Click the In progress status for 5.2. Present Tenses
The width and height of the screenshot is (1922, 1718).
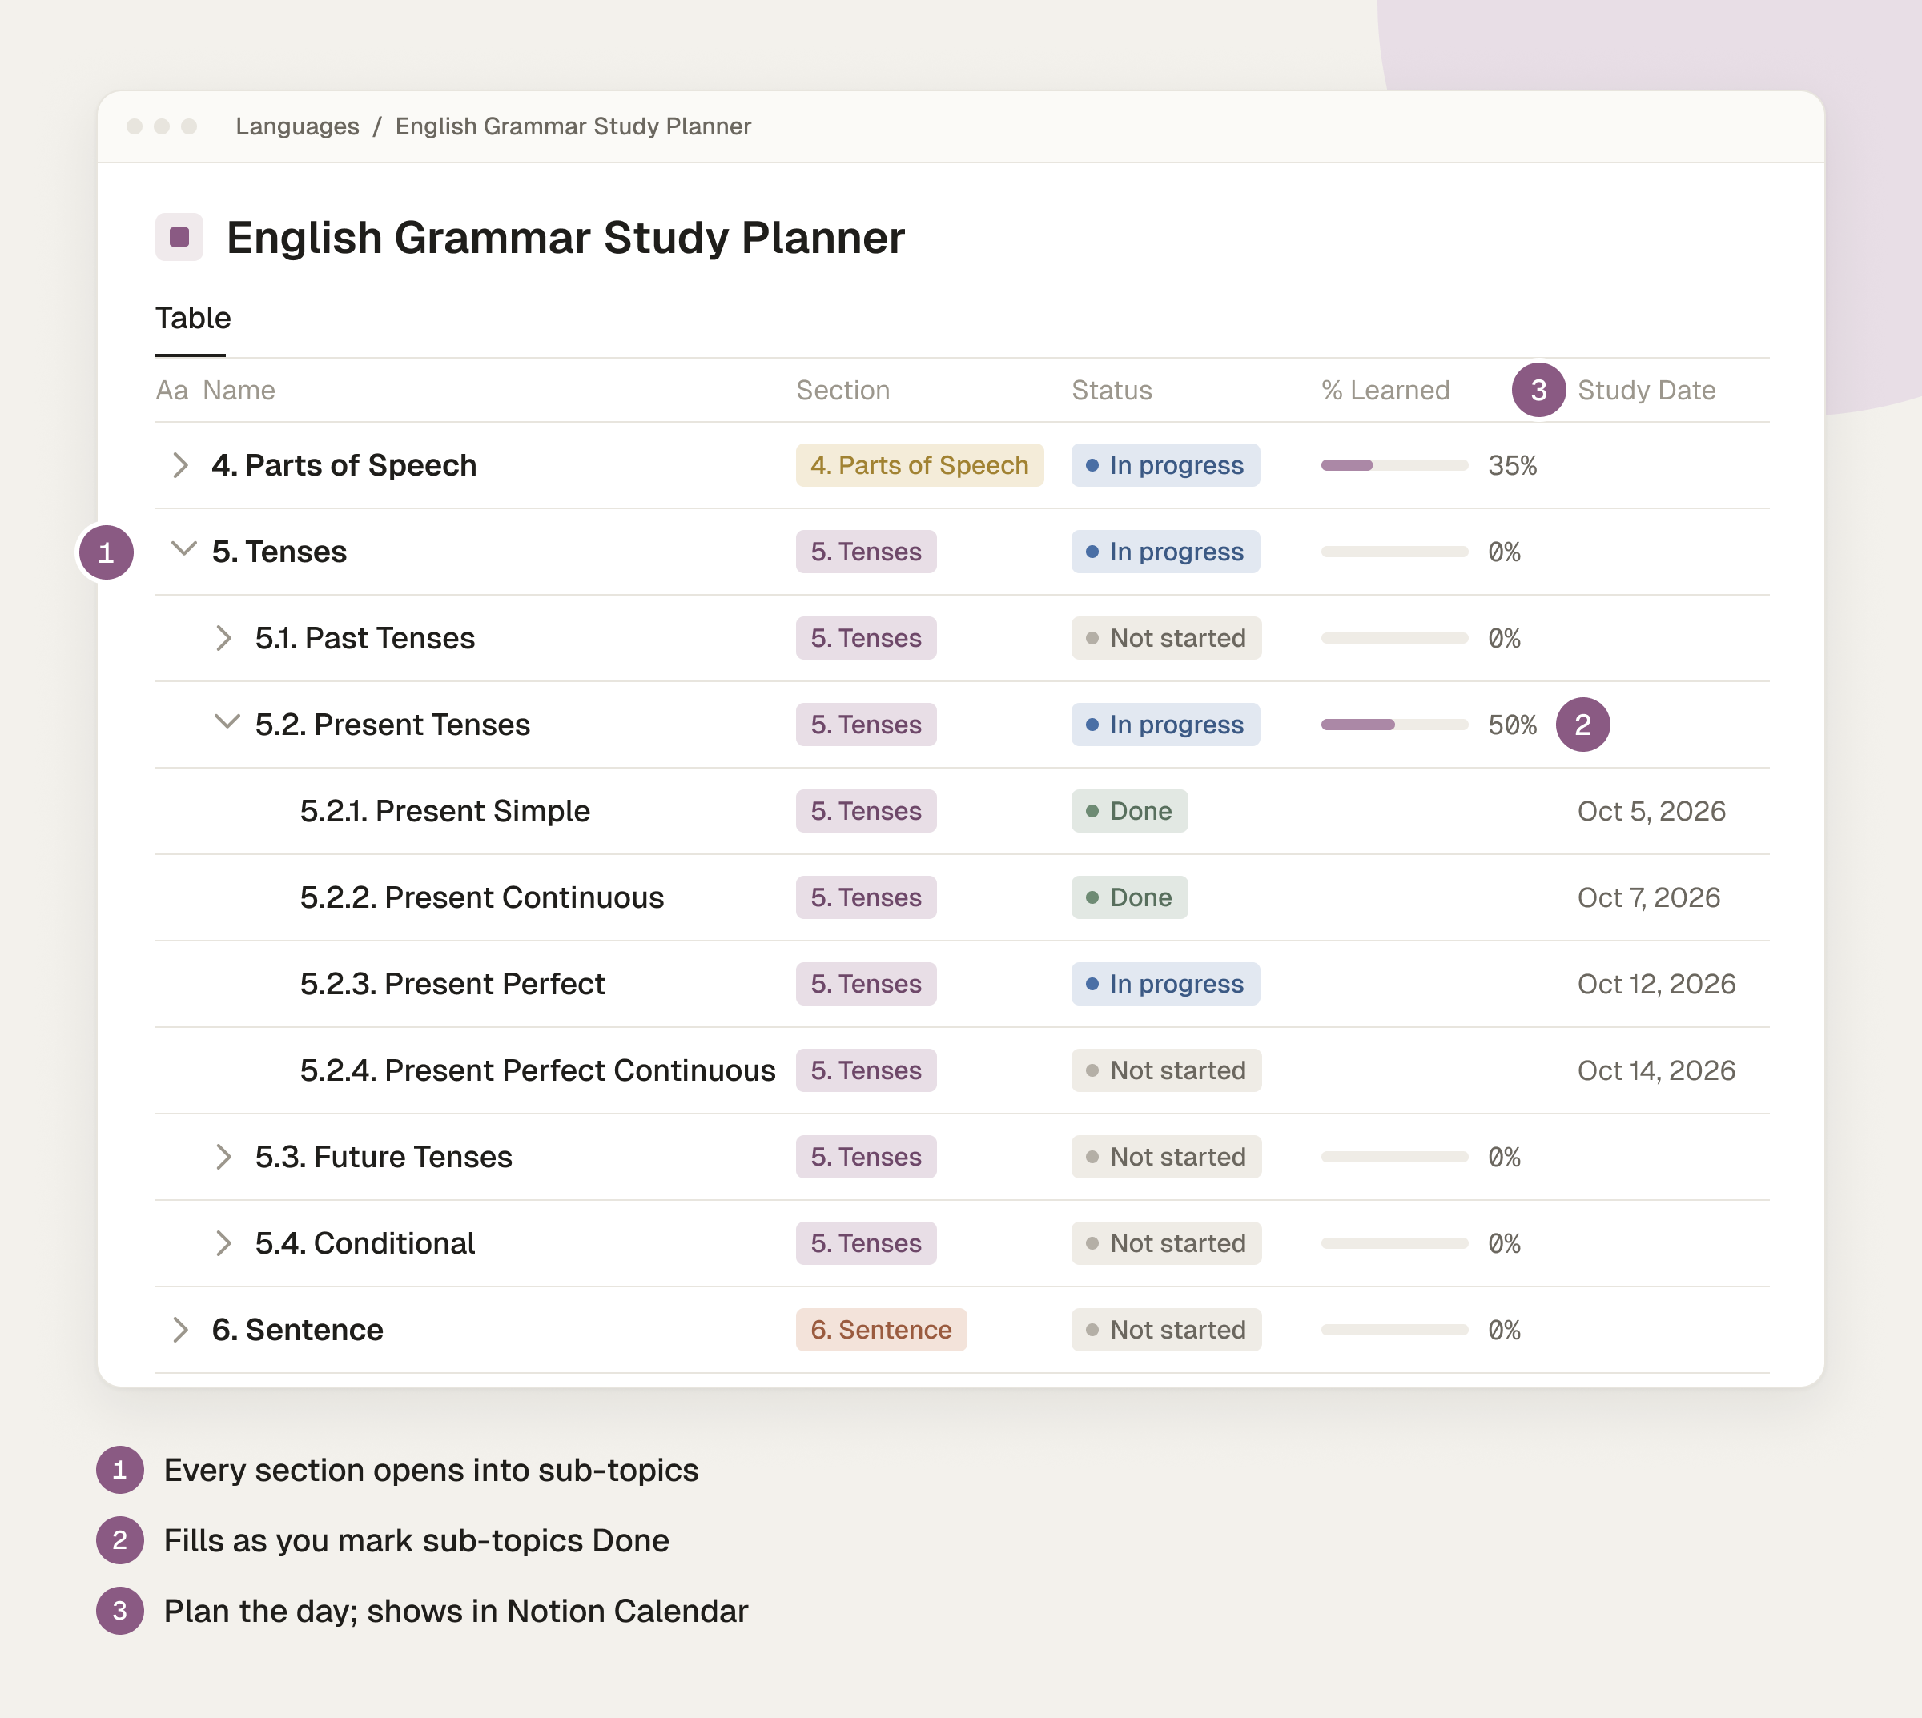point(1165,725)
